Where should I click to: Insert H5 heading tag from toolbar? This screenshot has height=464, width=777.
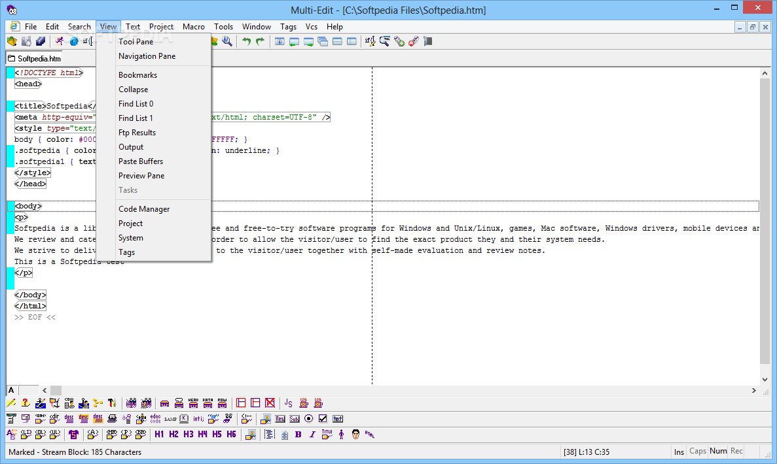coord(217,435)
